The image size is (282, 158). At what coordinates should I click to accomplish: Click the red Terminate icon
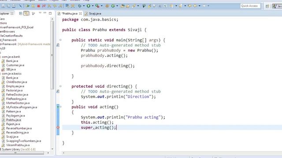coord(38,6)
